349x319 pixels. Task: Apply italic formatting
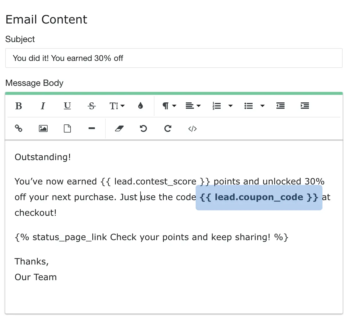click(x=43, y=106)
